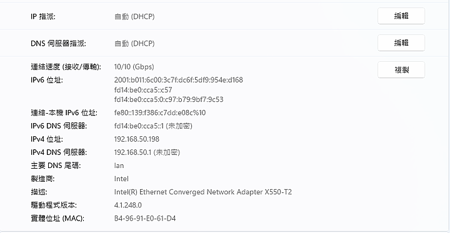Click the IPv4 address 192.168.50.198
The width and height of the screenshot is (450, 233).
(x=137, y=139)
